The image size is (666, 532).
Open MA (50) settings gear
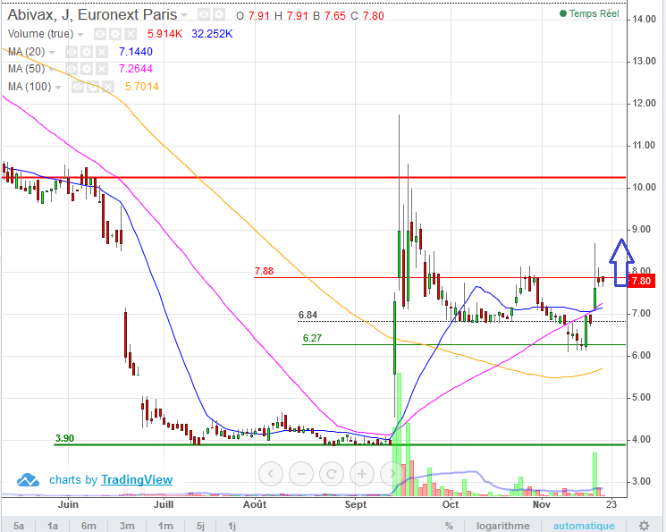coord(86,69)
